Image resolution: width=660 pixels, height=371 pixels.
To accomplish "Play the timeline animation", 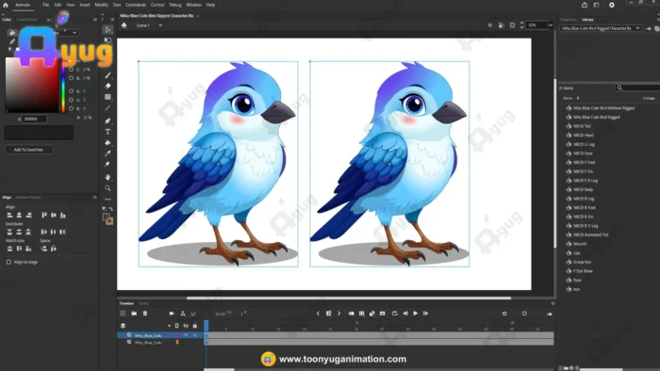I will [x=416, y=314].
